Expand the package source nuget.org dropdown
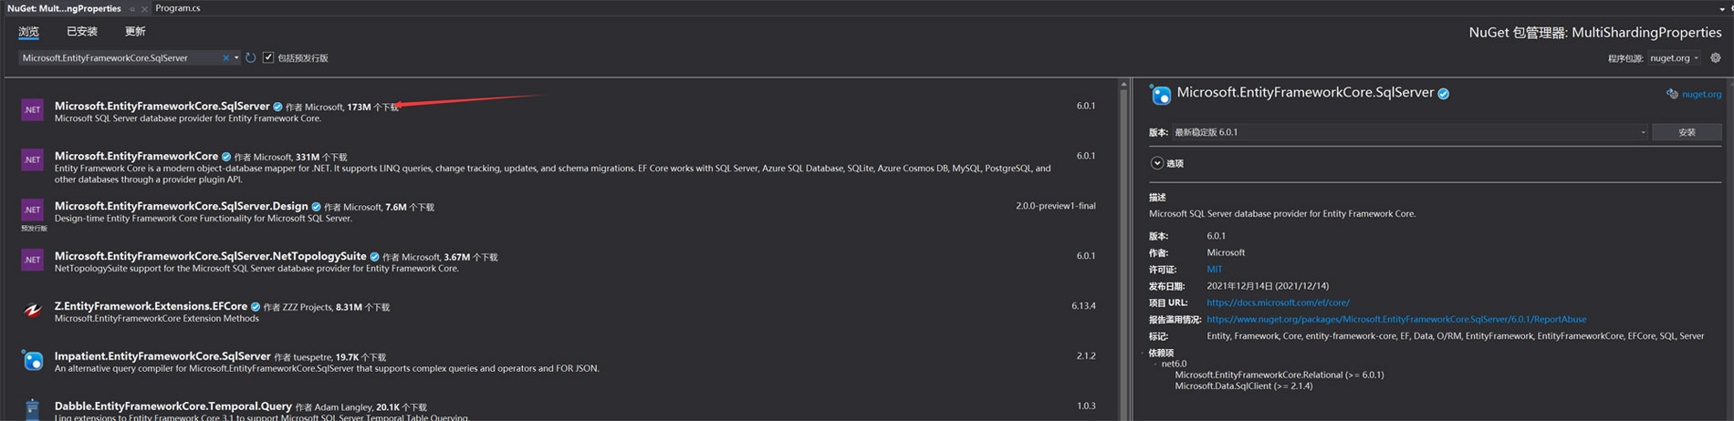 (x=1676, y=57)
